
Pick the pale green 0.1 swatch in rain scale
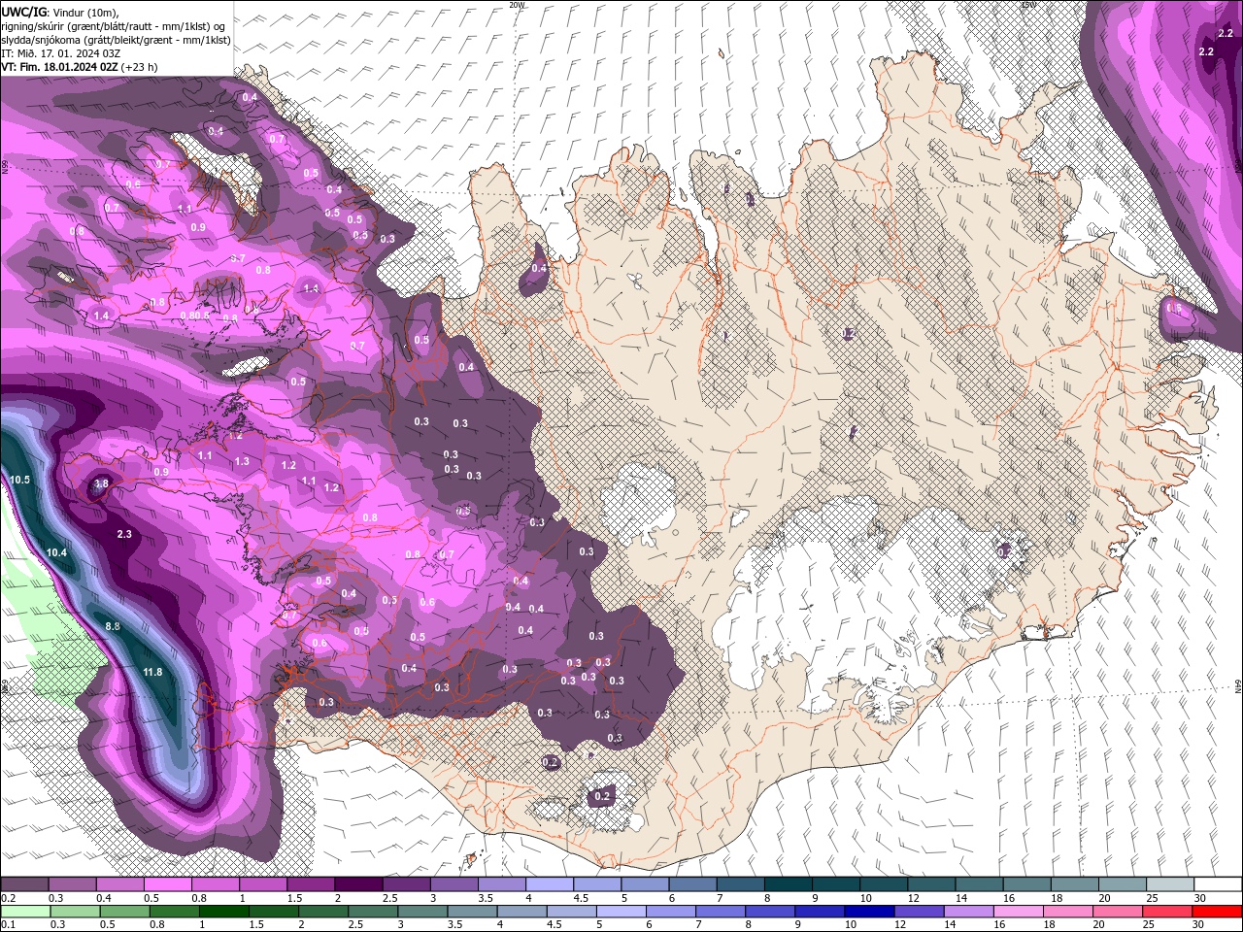click(x=25, y=912)
